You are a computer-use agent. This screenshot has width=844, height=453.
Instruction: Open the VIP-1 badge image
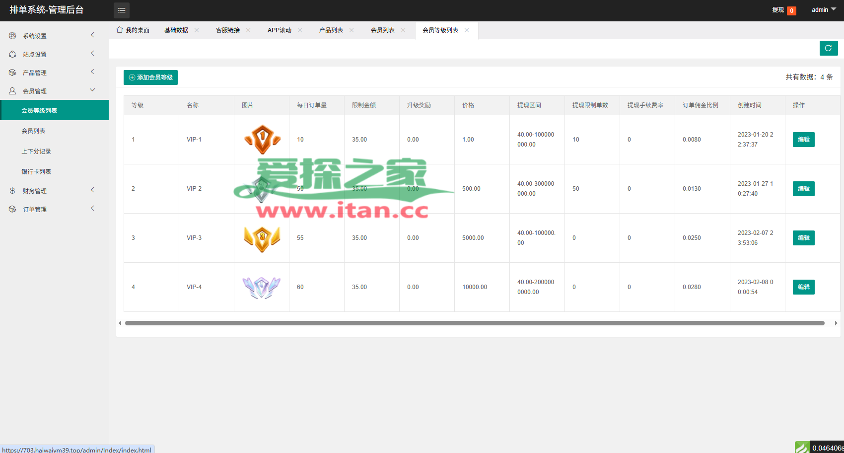click(x=262, y=140)
